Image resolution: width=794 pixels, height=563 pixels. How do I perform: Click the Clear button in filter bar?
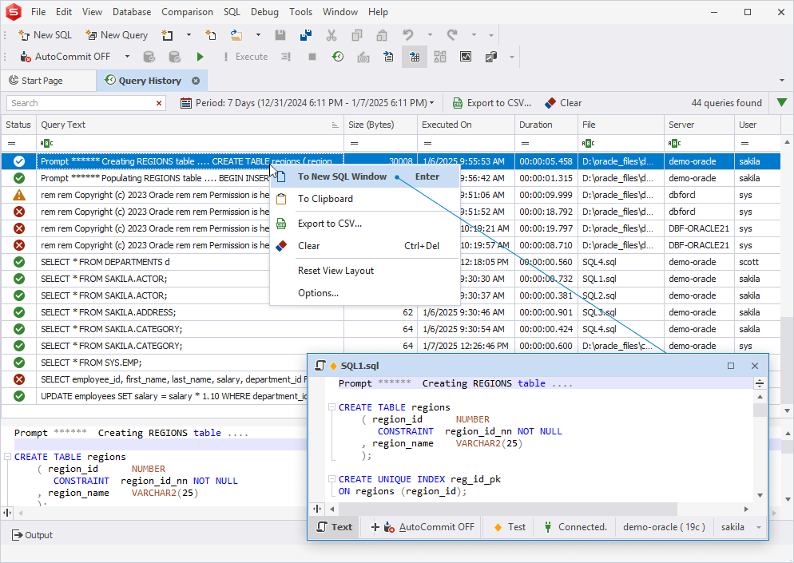pos(563,103)
